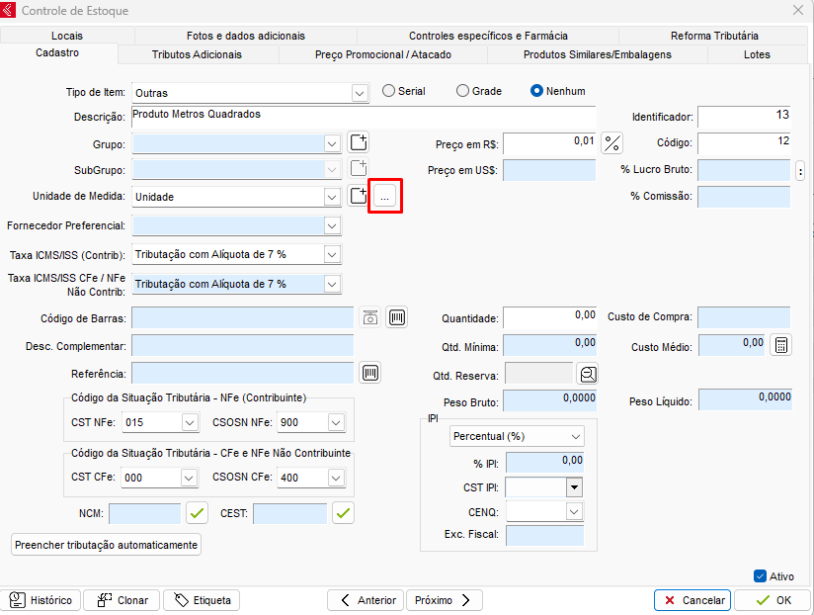Open the ellipsis button beside Unidade de Medida

384,196
